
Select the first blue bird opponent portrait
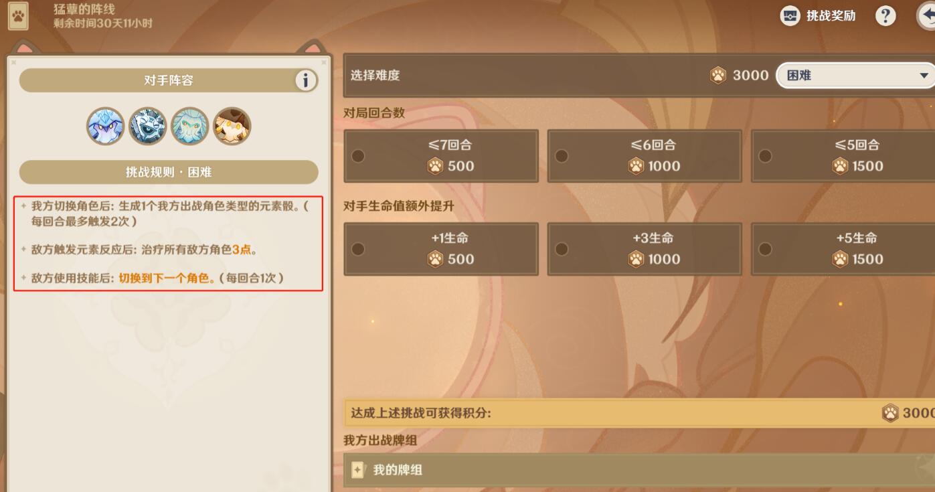tap(105, 126)
